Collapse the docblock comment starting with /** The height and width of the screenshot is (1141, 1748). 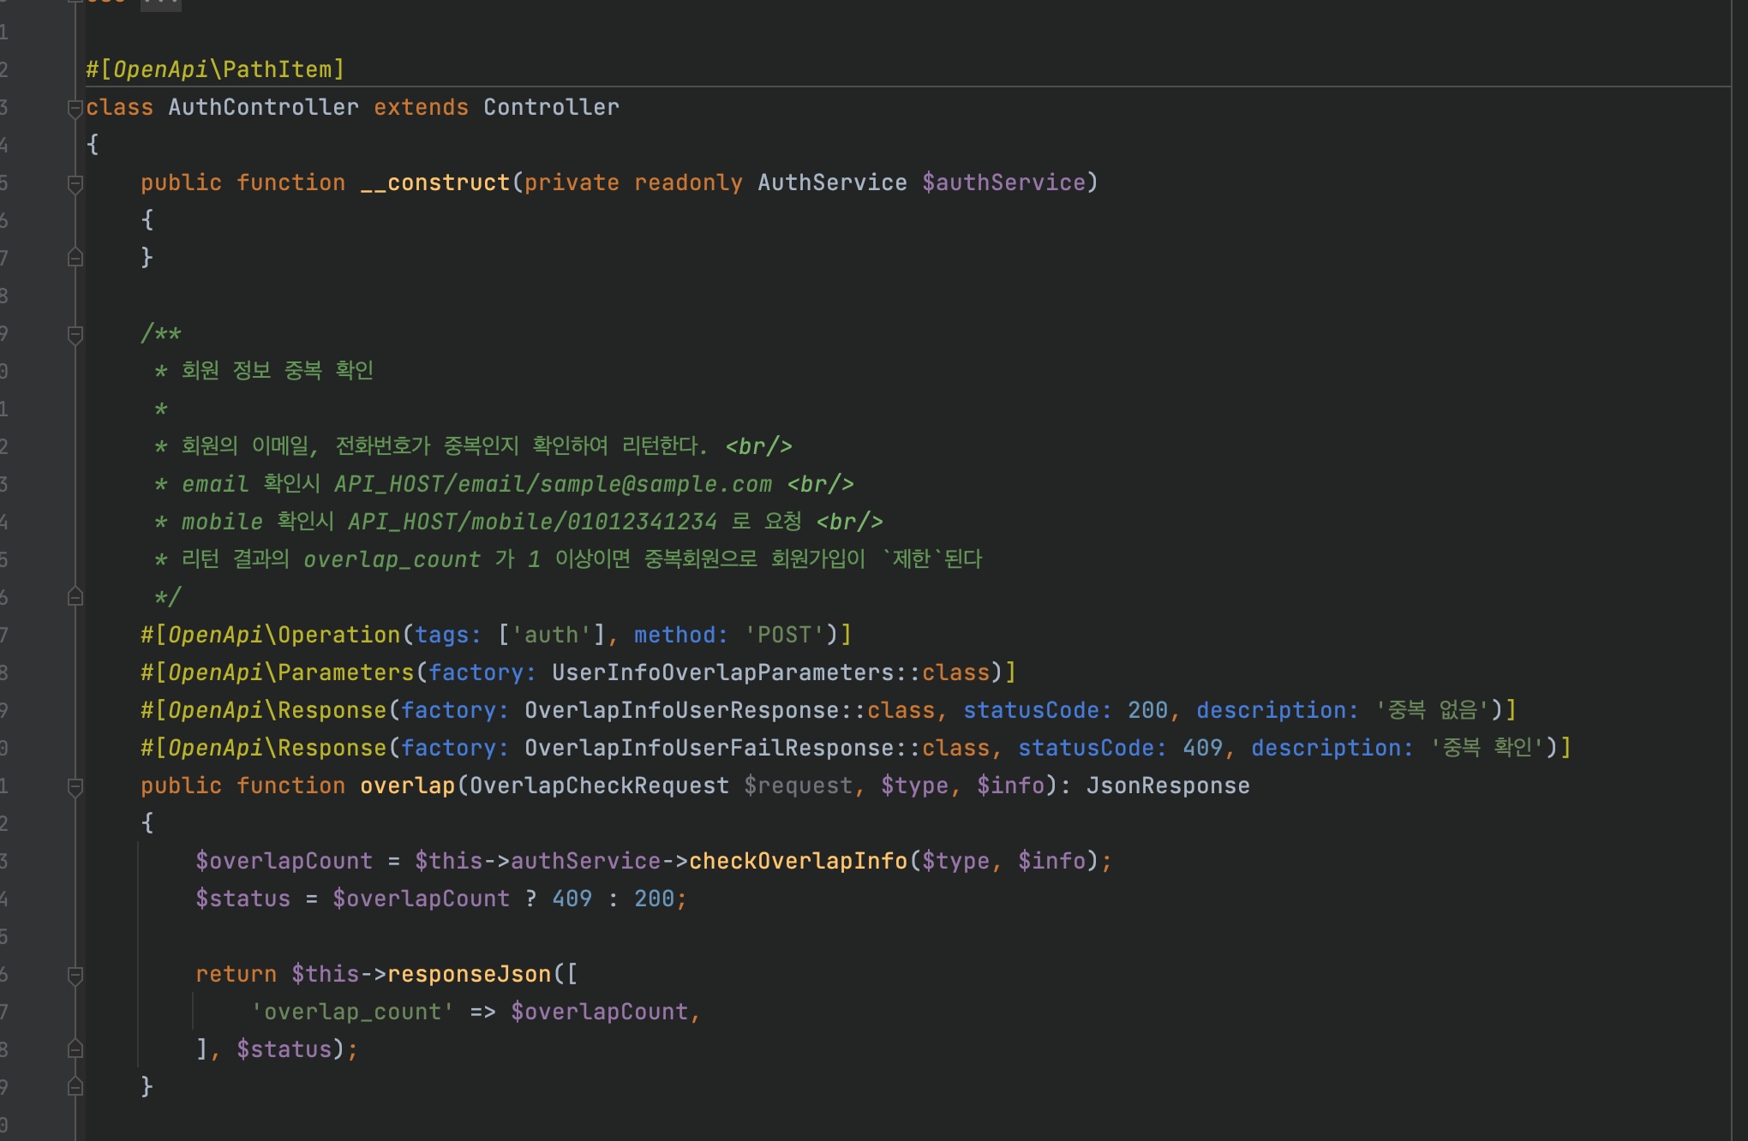click(x=75, y=334)
